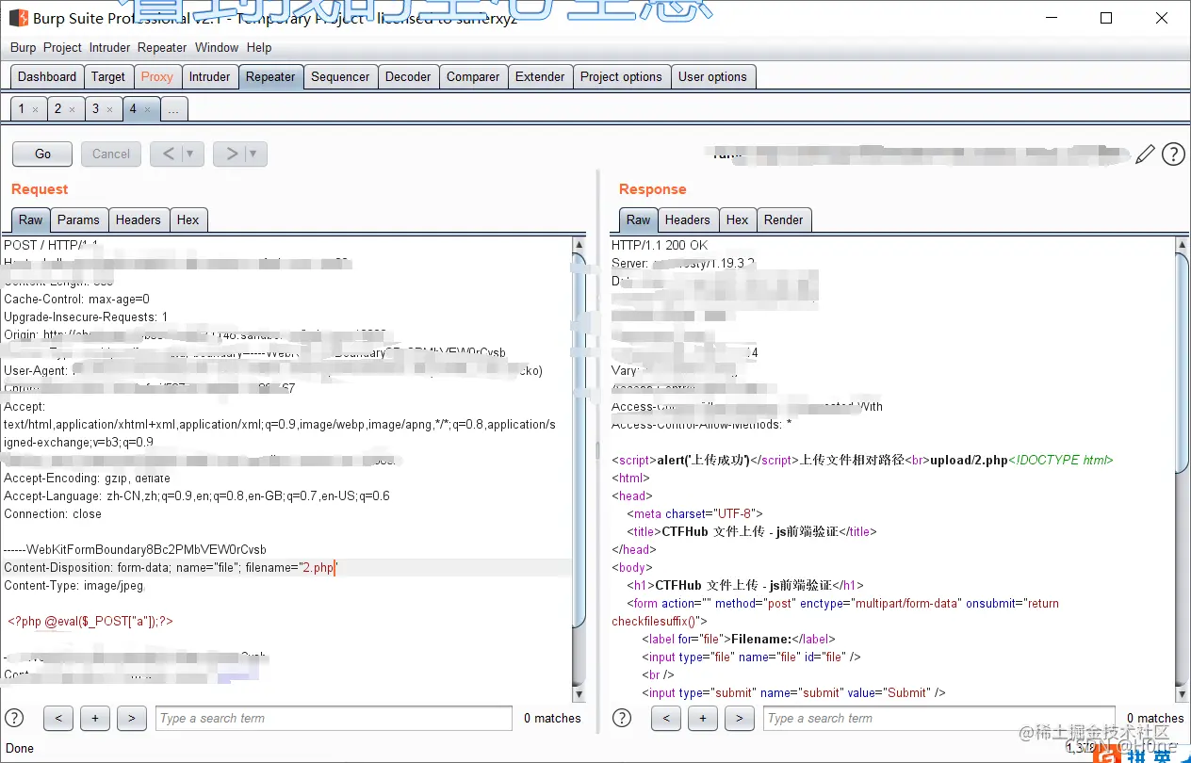Click "Connection: close" header line
Image resolution: width=1191 pixels, height=763 pixels.
[x=53, y=514]
